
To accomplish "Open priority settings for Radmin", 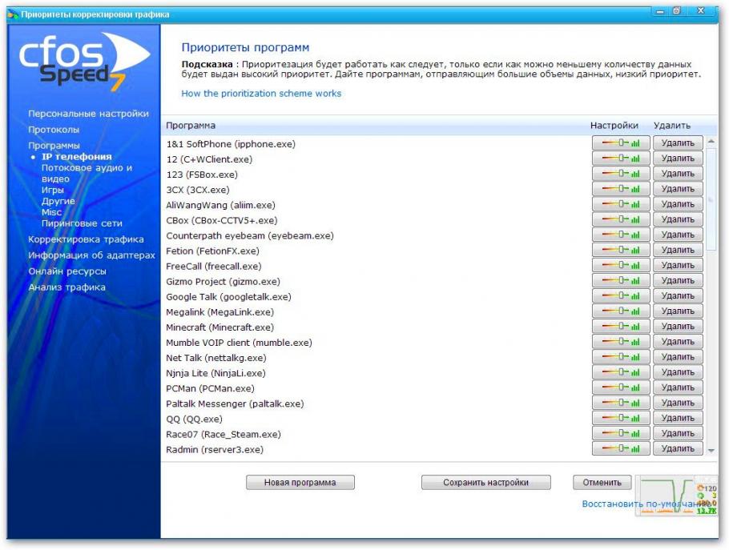I will coord(621,449).
